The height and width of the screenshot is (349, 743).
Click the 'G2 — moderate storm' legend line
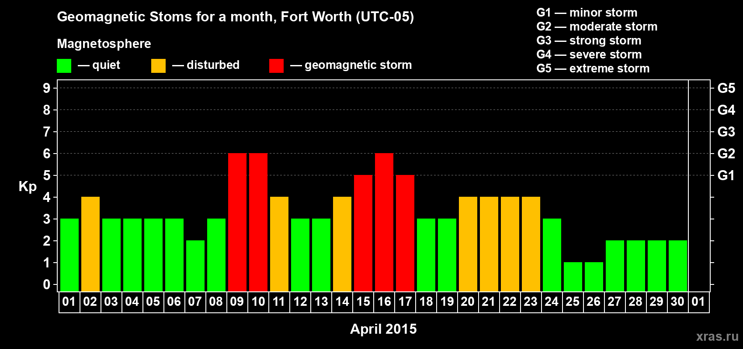click(597, 27)
